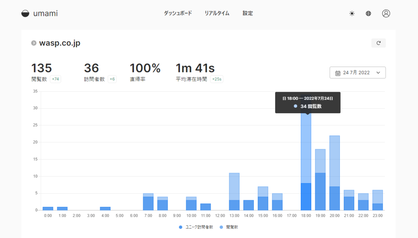Click the 36 visitors value
The height and width of the screenshot is (238, 418).
tap(91, 68)
